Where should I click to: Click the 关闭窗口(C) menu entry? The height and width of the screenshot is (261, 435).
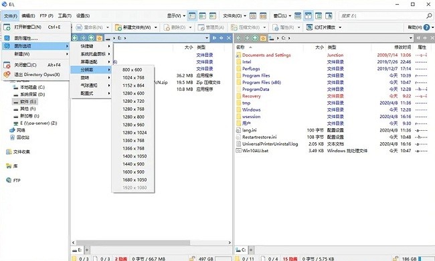pos(35,65)
